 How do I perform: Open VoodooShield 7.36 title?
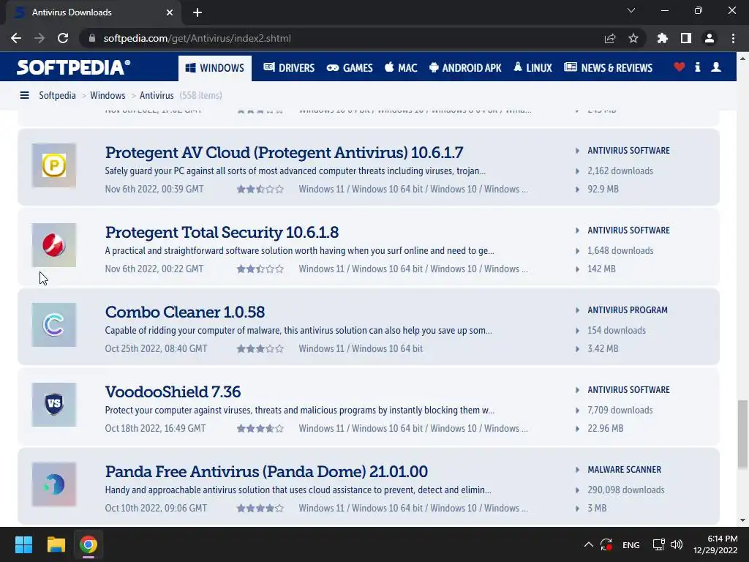click(173, 392)
